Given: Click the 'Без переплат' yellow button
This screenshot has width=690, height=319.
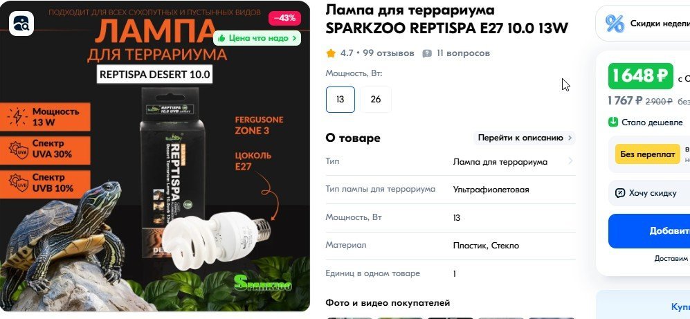Looking at the screenshot, I should pyautogui.click(x=647, y=154).
